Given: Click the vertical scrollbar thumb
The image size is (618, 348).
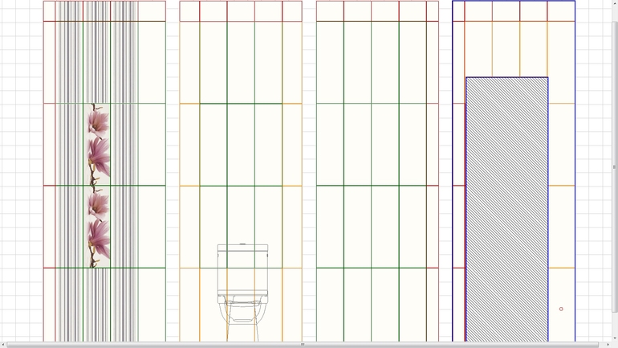Looking at the screenshot, I should pyautogui.click(x=615, y=166).
